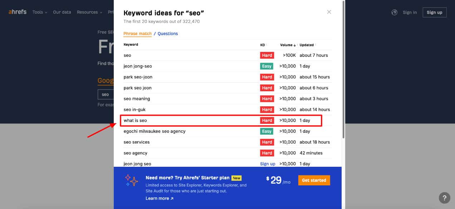
Task: Select the Phrase match tab
Action: (137, 34)
